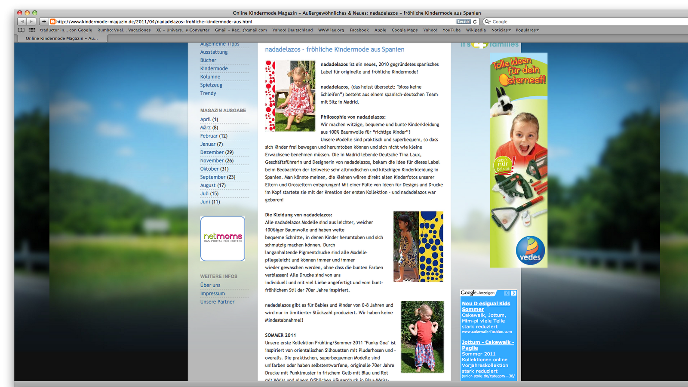Expand the Noticias bookmarks folder

[501, 30]
